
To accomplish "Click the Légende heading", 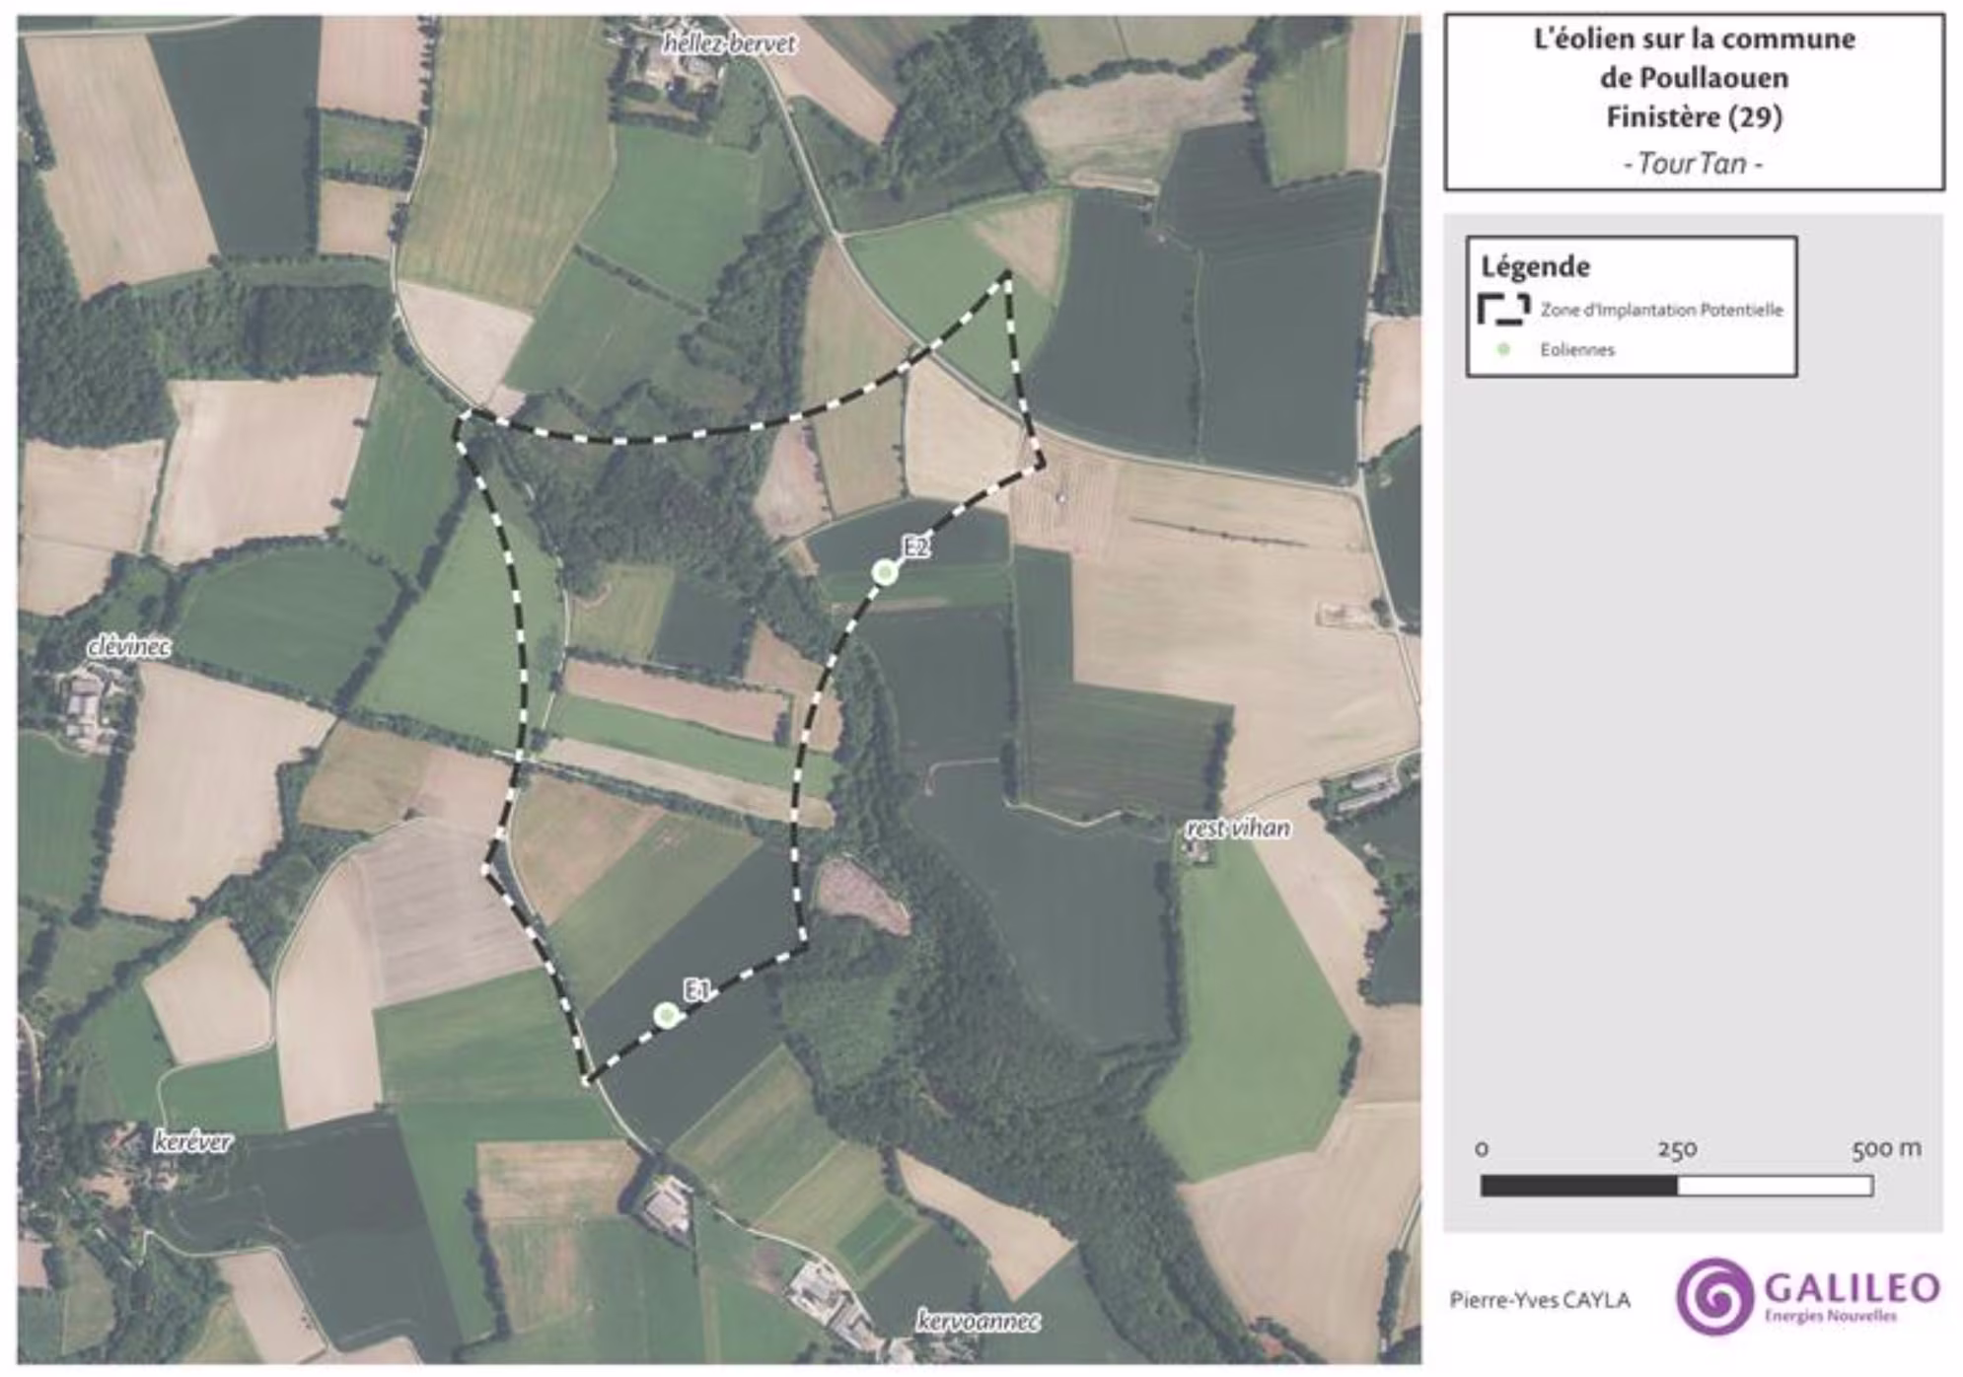I will point(1535,266).
